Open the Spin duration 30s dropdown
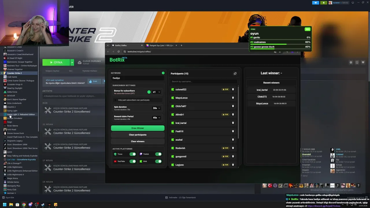Viewport: 370px width, 208px height. pyautogui.click(x=156, y=108)
